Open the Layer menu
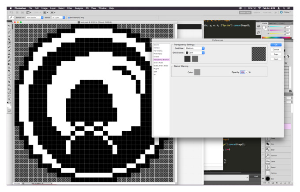Screen dimensions: 300x192 click(x=53, y=8)
